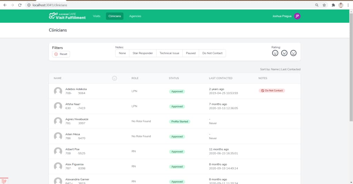
Task: Filter notes by Star Responder
Action: coord(143,53)
